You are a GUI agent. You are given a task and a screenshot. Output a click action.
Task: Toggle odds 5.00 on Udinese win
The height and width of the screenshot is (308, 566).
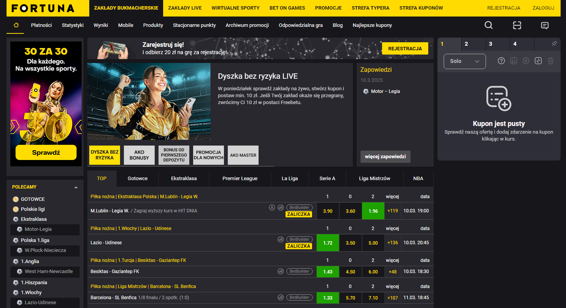click(373, 243)
